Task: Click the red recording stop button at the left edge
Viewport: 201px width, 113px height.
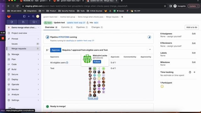Action: pos(3,38)
